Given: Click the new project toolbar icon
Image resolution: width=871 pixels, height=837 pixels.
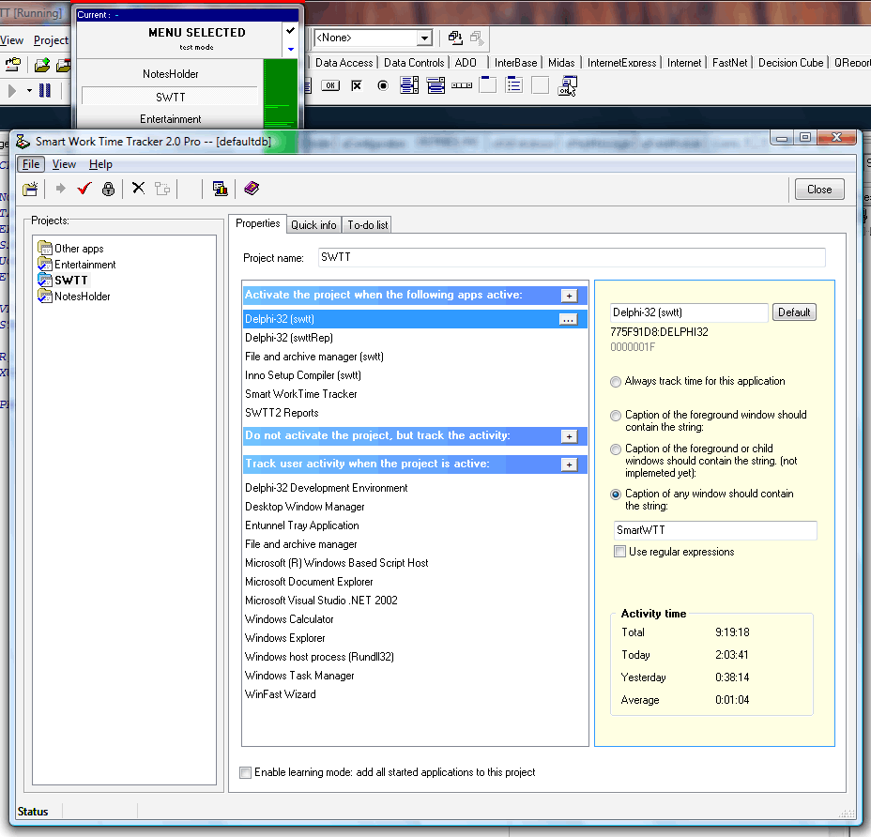Looking at the screenshot, I should [x=30, y=189].
